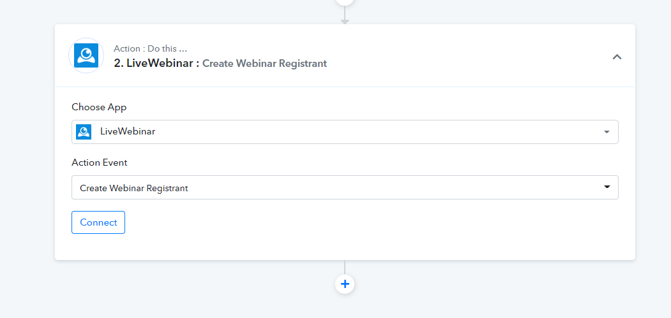Click the Action Event field label
Screen dimensions: 671x318
coord(100,163)
